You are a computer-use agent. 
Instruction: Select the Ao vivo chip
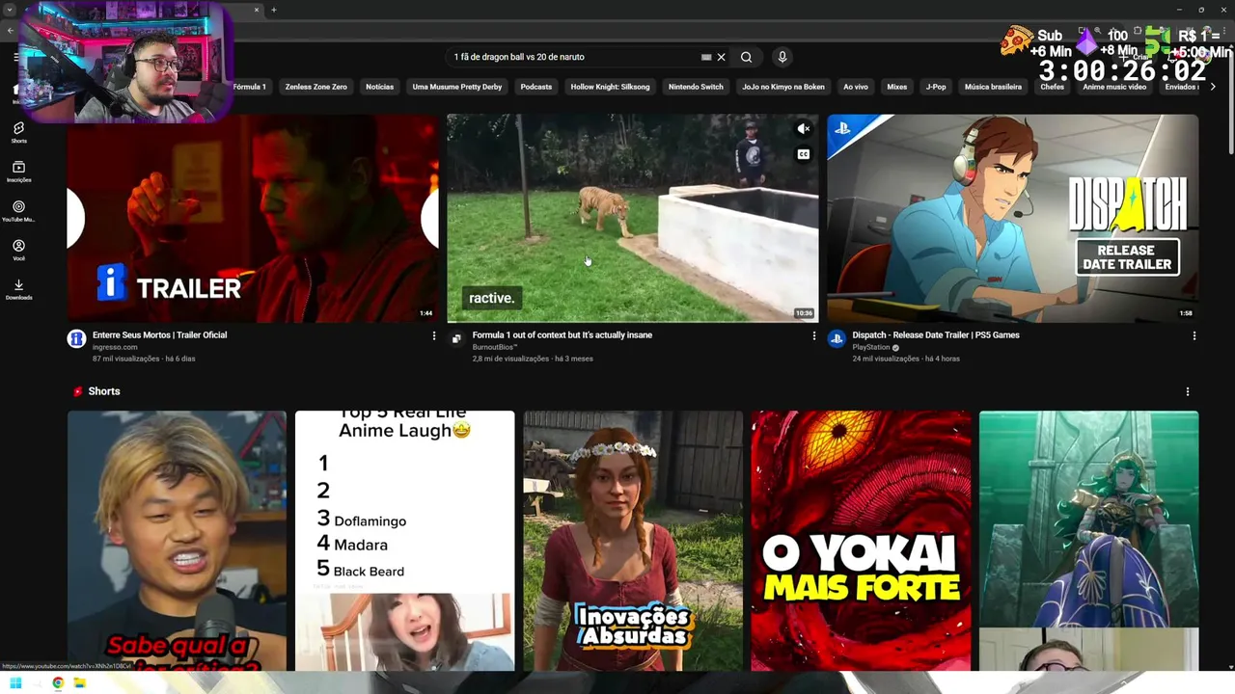click(856, 87)
